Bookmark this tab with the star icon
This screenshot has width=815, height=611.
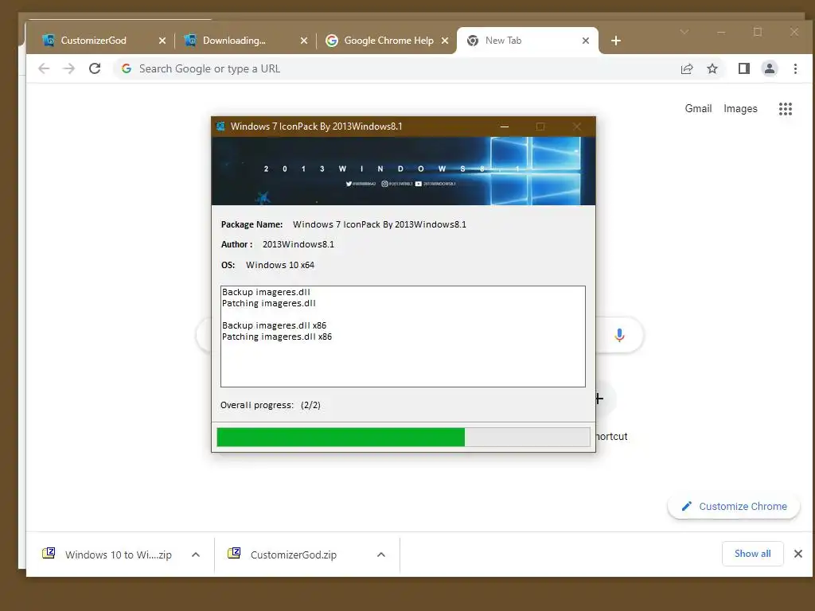click(712, 68)
